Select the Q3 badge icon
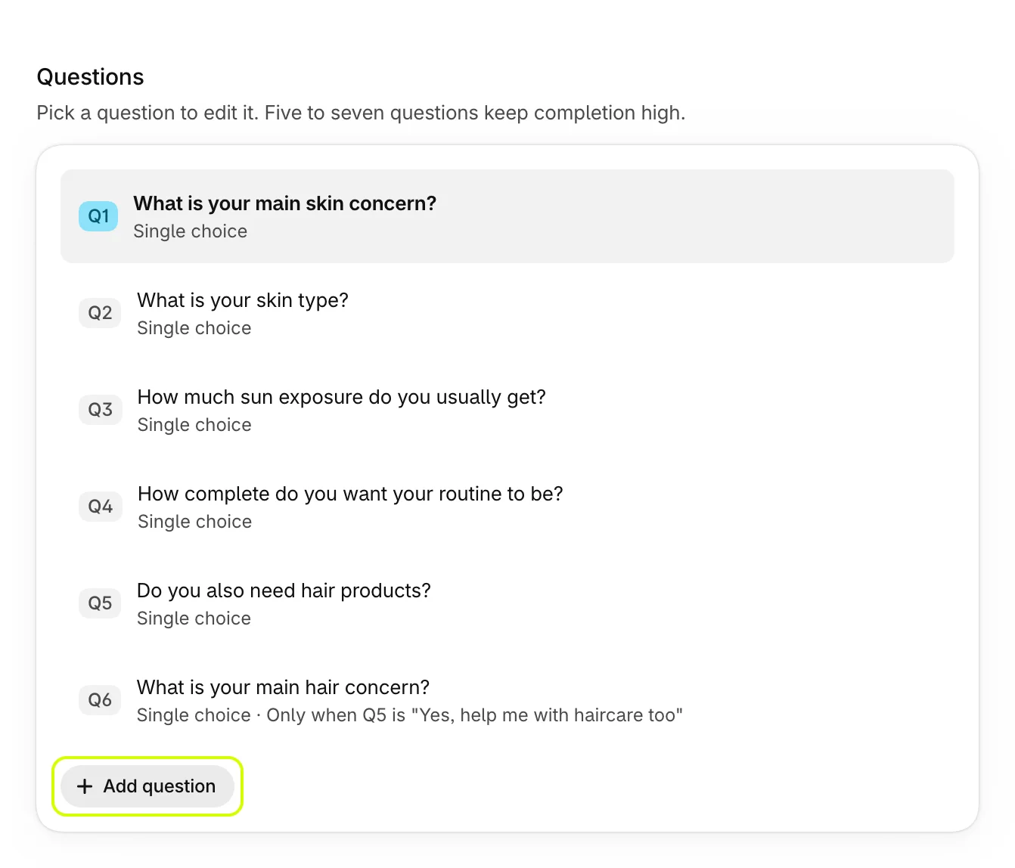 tap(100, 410)
